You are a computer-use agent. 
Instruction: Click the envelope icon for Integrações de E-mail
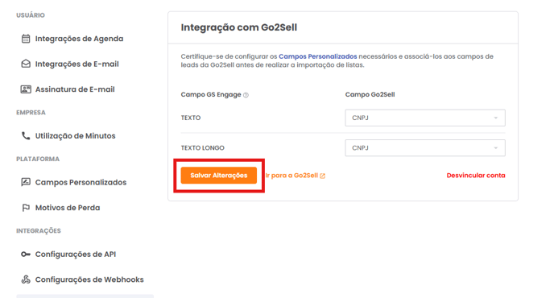26,64
